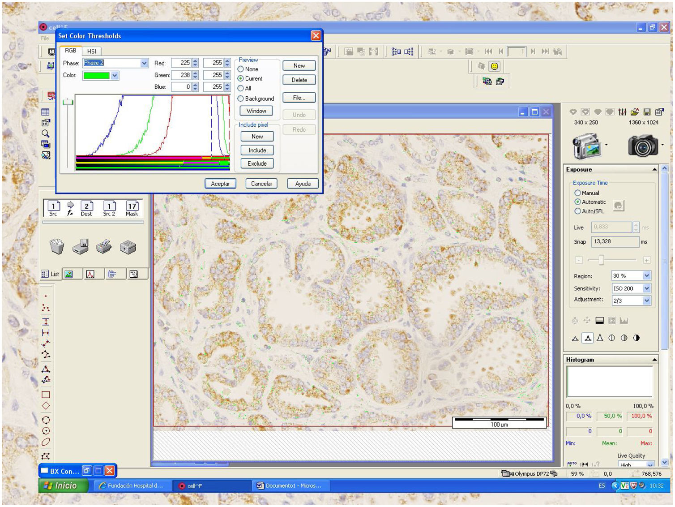Click the smiley face toolbar icon
Viewport: 675px width, 507px height.
pyautogui.click(x=494, y=66)
